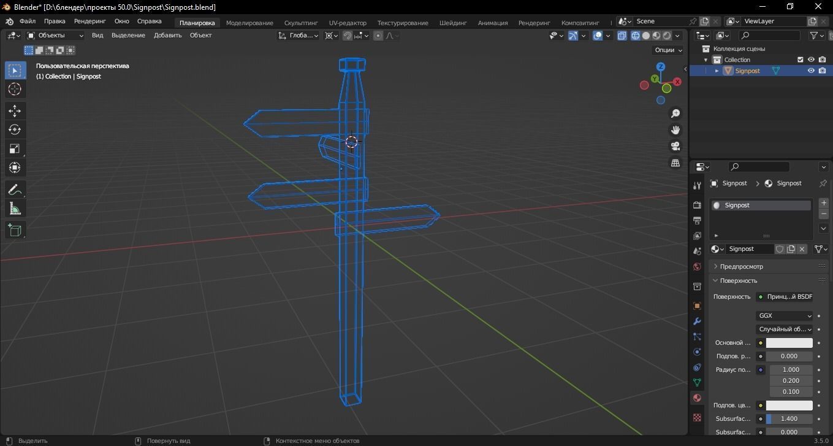Activate the 3D Cursor tool

tap(15, 89)
